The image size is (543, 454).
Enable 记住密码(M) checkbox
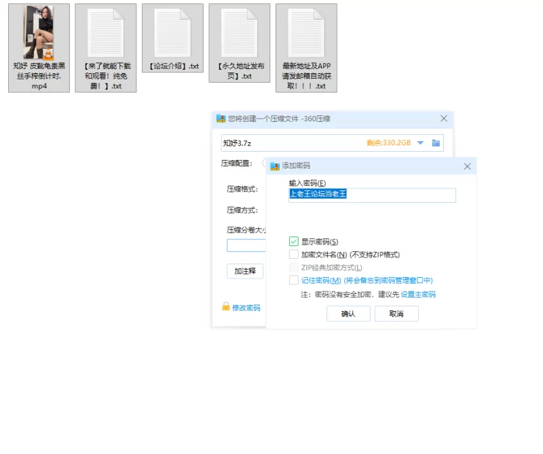(x=294, y=280)
